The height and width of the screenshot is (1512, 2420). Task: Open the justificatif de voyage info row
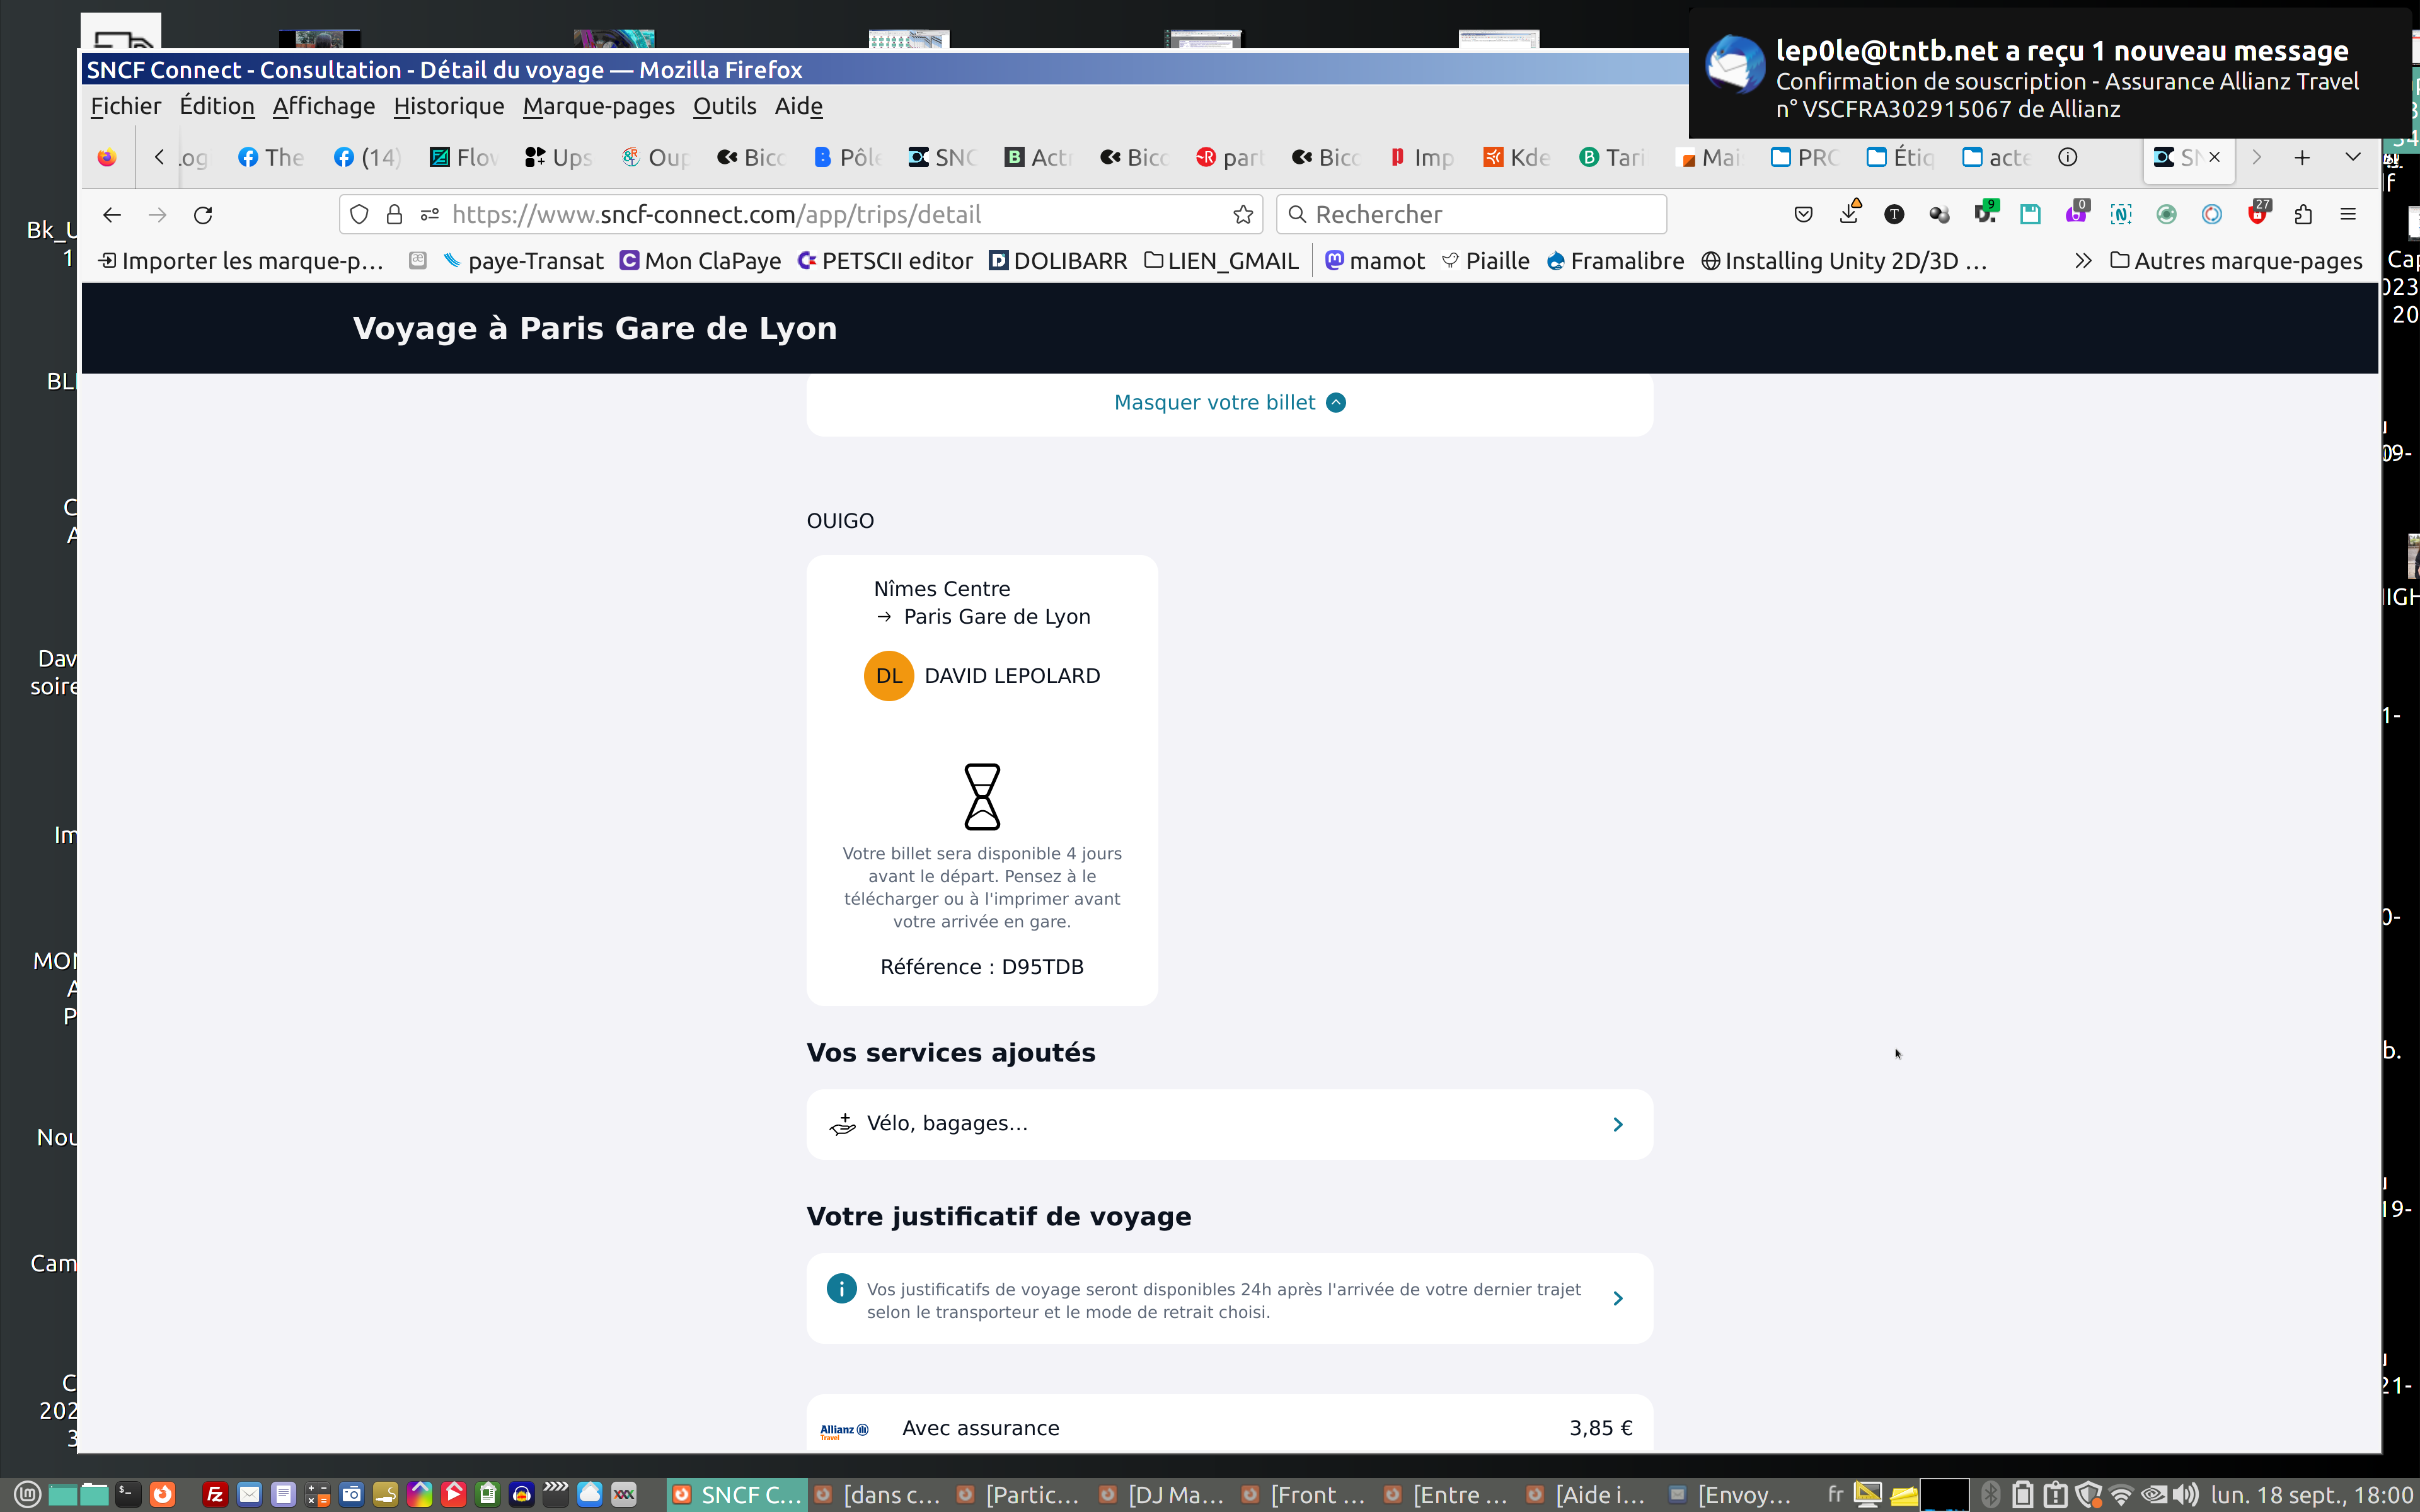(1229, 1299)
